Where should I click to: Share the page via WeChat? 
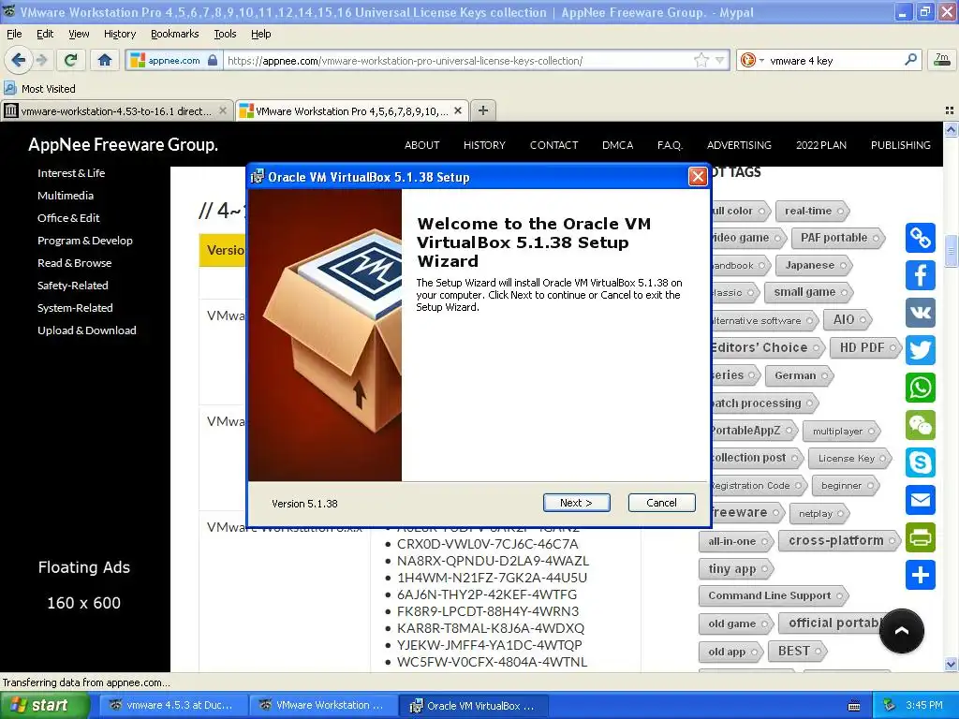tap(920, 425)
